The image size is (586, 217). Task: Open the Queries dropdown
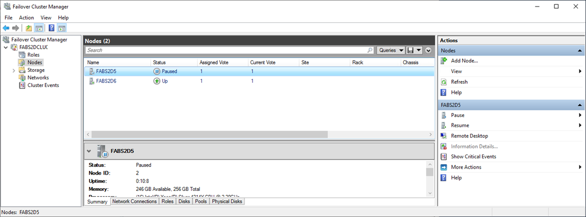coord(391,50)
